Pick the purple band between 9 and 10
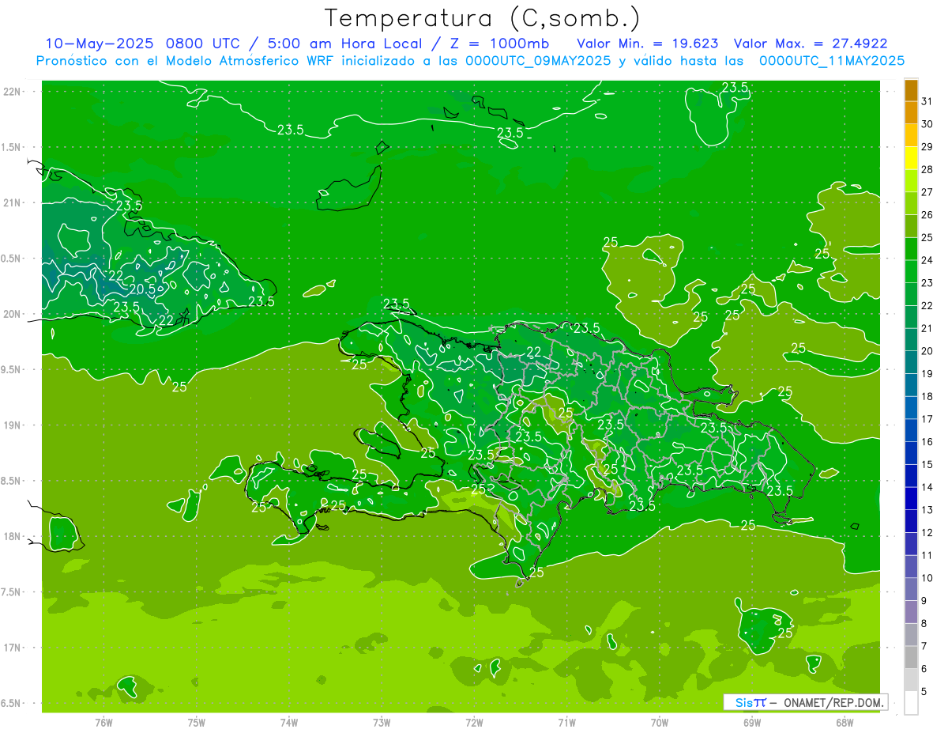 (x=911, y=589)
